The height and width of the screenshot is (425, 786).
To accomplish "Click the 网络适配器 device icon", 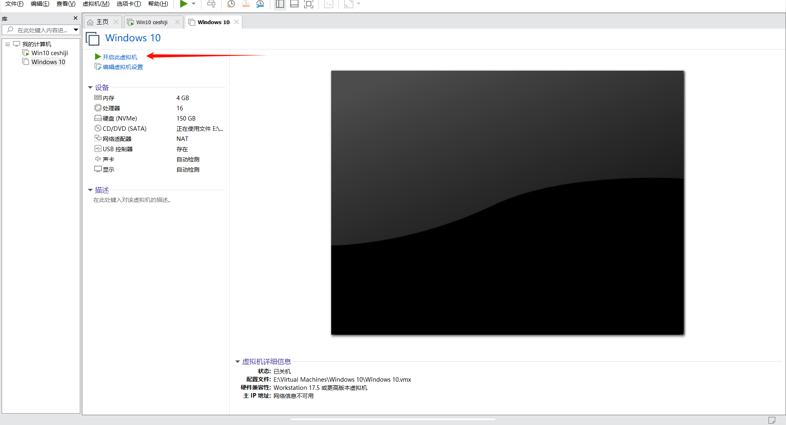I will [x=98, y=139].
